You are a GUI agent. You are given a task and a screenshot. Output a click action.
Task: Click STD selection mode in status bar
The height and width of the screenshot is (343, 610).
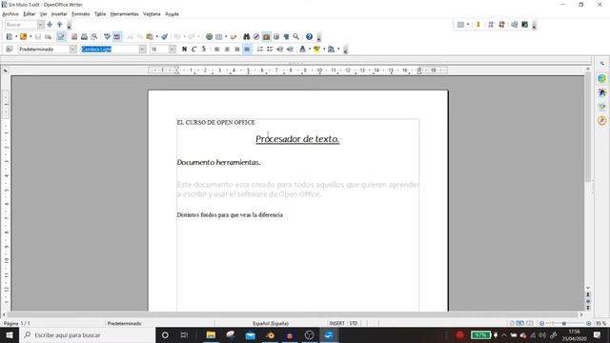[x=354, y=323]
